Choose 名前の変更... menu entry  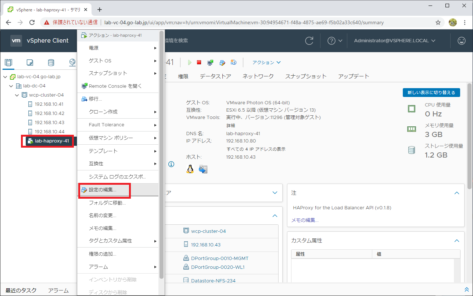[x=118, y=215]
